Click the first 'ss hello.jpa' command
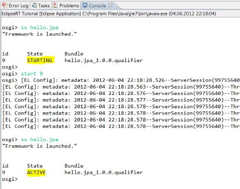Screen dimensions: 240x189 coord(40,27)
